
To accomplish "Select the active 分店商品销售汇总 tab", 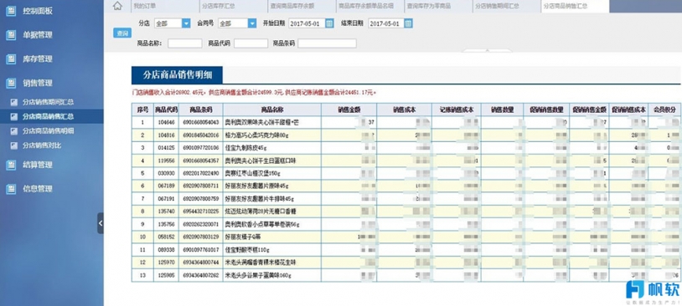I will 575,7.
